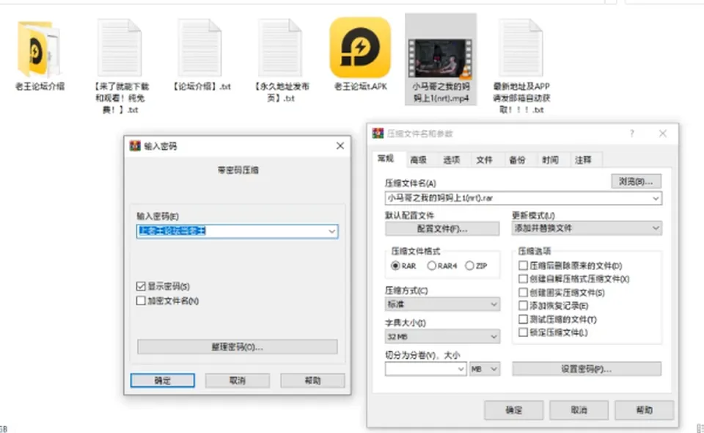Click the WinRAR icon in 输入密码 title bar
This screenshot has height=433, width=704.
135,145
